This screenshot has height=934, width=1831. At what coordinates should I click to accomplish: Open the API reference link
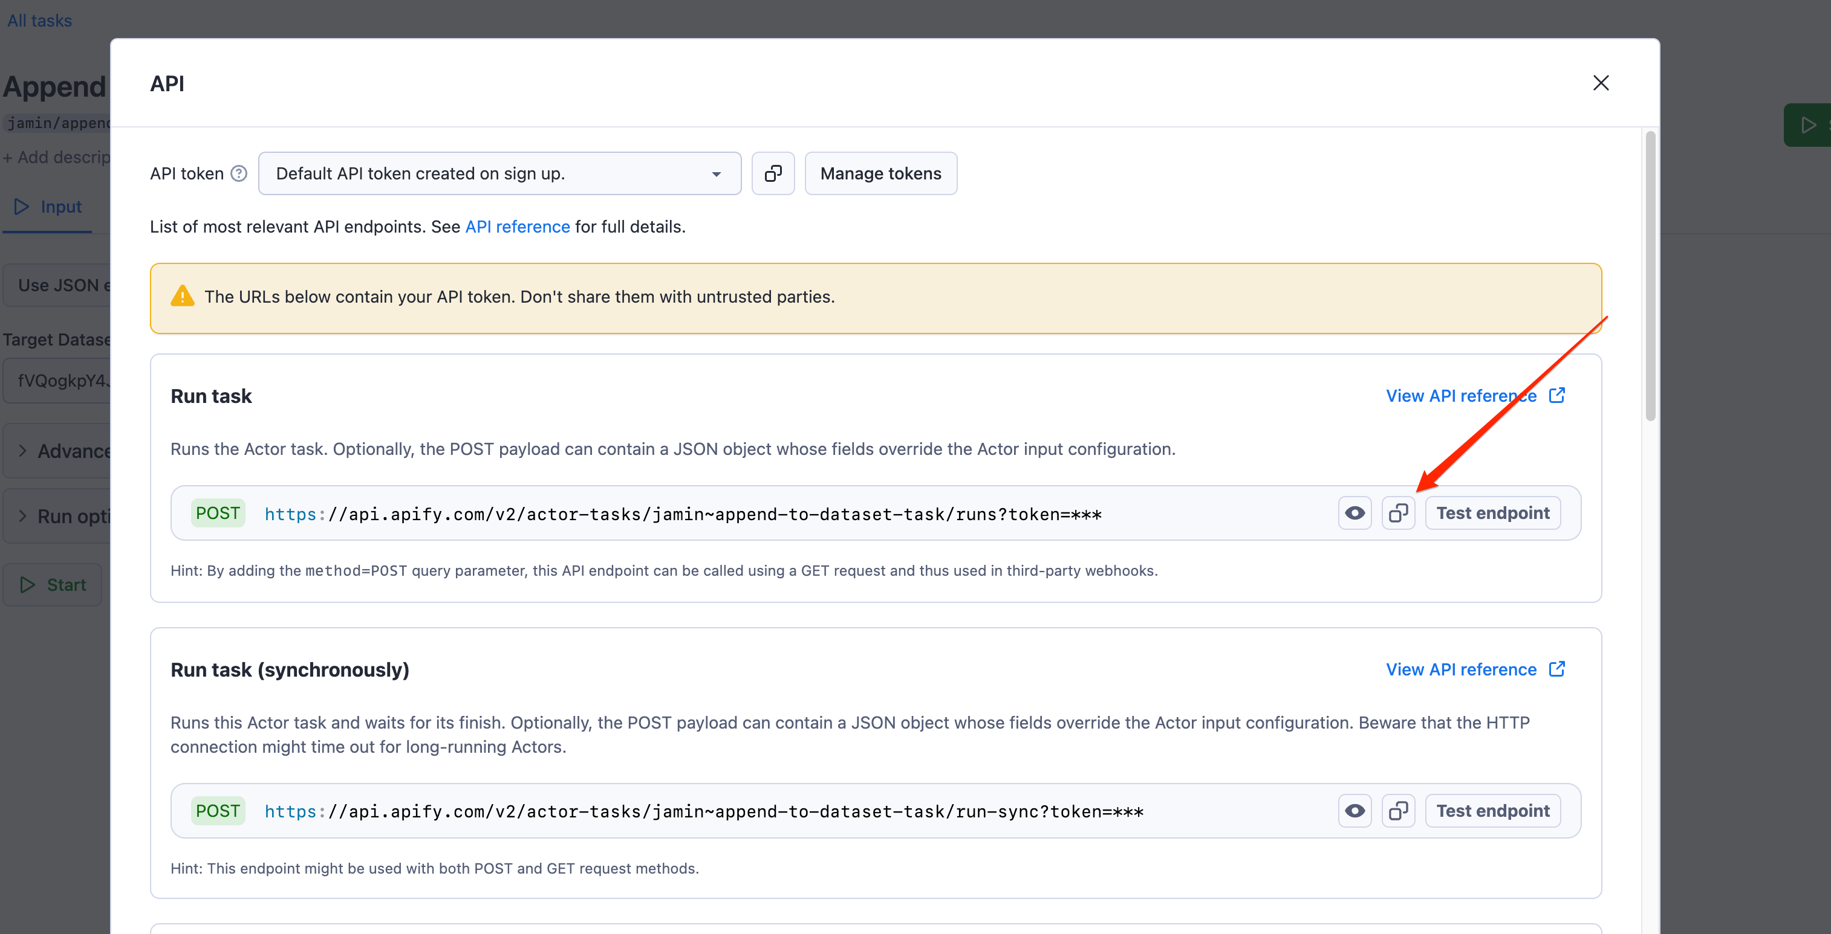[x=518, y=227]
